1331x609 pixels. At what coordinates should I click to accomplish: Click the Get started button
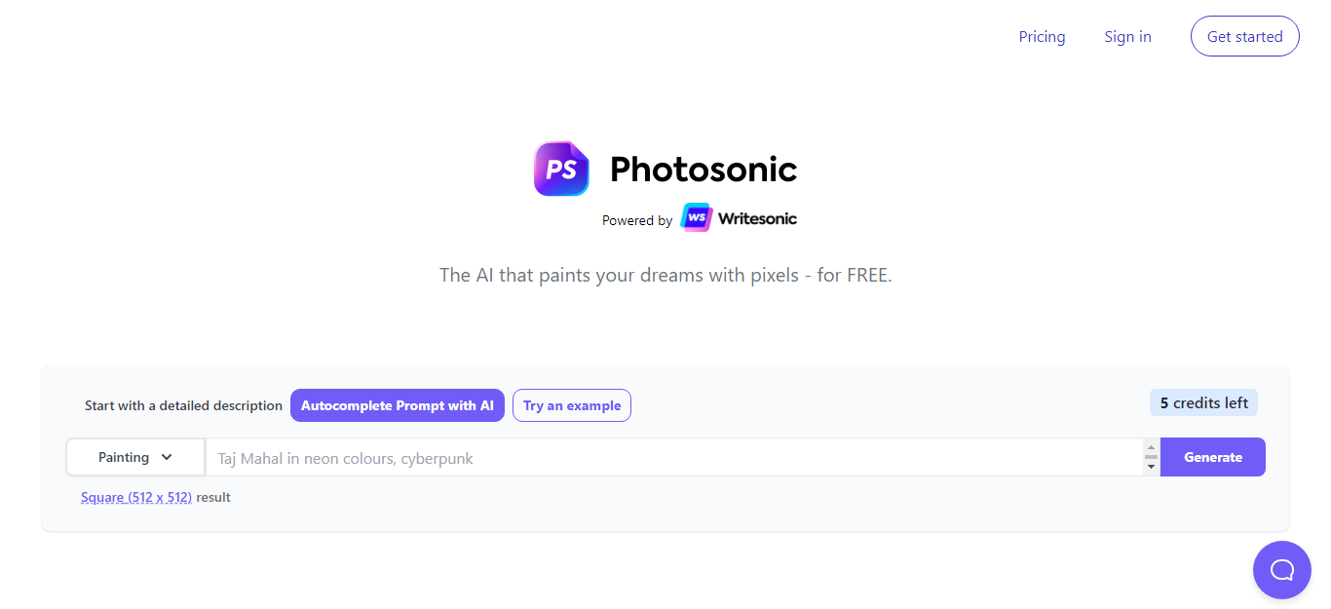click(x=1244, y=36)
